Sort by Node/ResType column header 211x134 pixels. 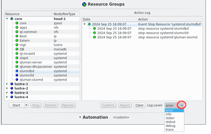pyautogui.click(x=66, y=14)
